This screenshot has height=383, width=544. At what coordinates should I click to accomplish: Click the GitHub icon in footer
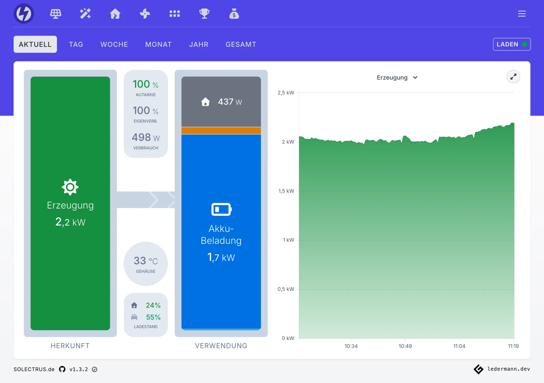click(x=62, y=369)
